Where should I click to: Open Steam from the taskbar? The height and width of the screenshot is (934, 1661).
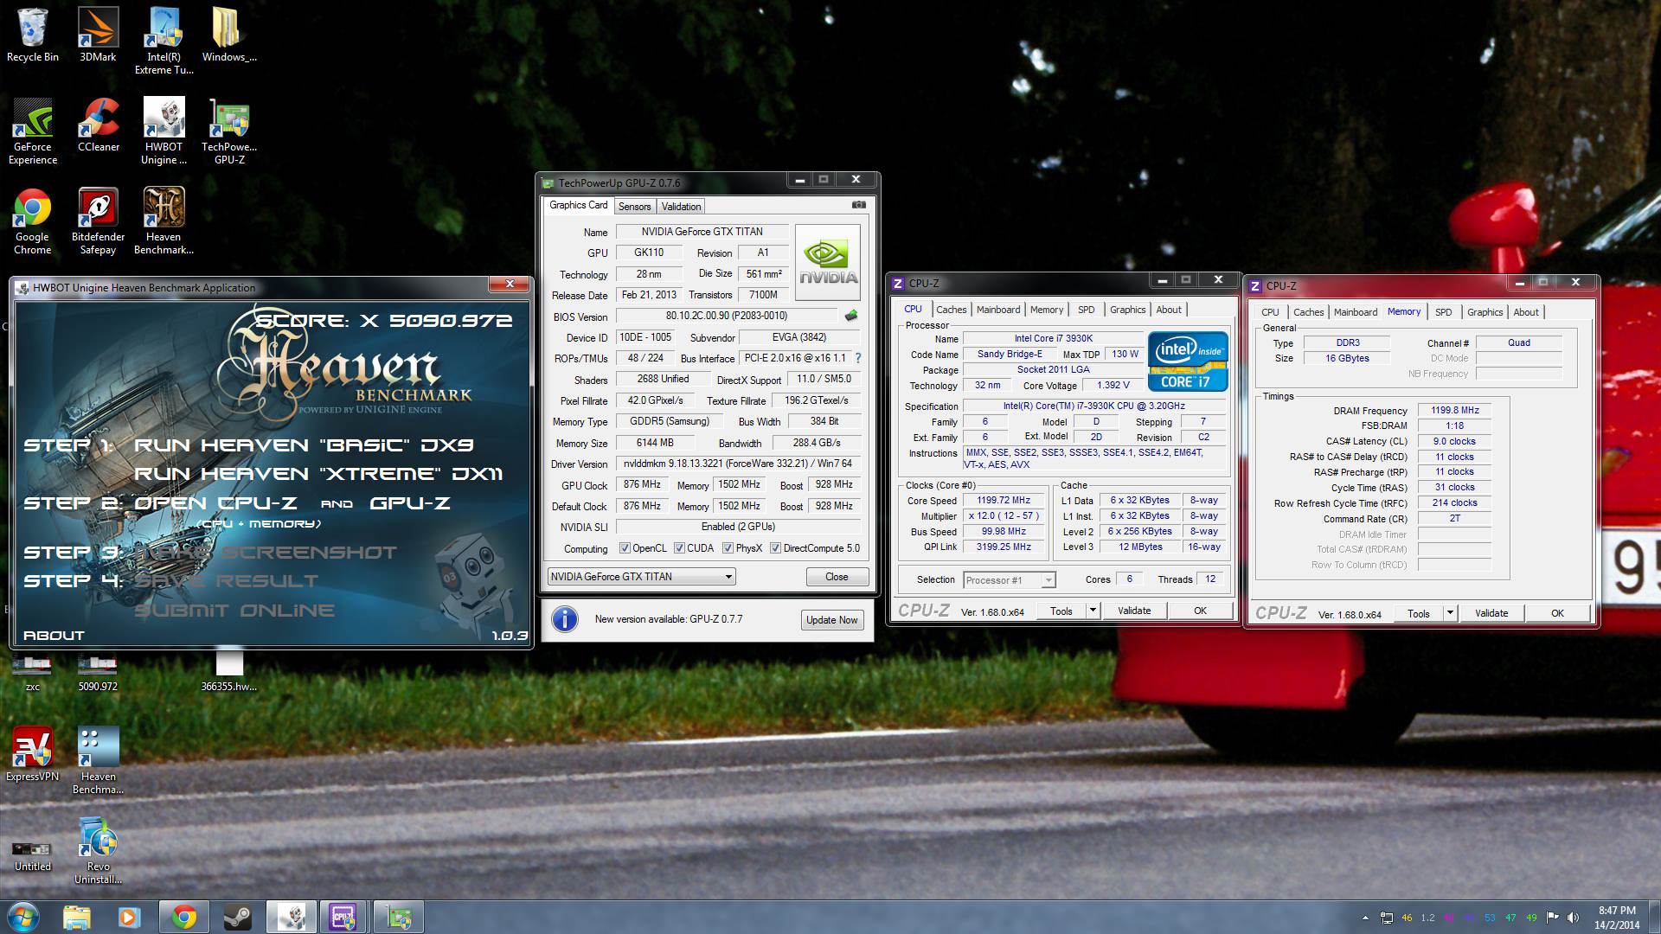(x=237, y=917)
